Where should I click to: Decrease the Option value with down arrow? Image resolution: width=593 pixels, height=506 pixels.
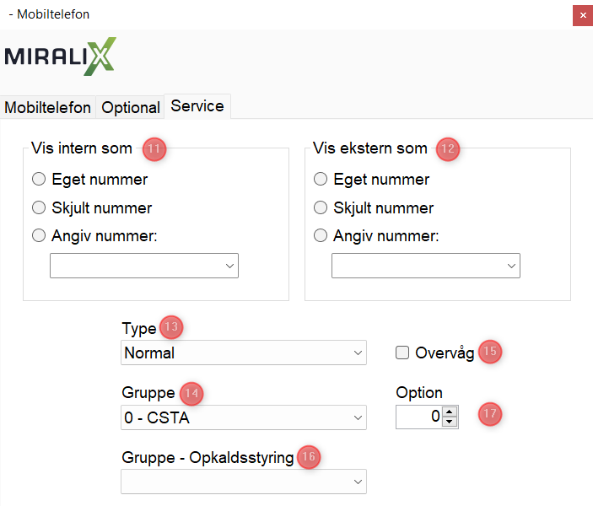tap(450, 422)
